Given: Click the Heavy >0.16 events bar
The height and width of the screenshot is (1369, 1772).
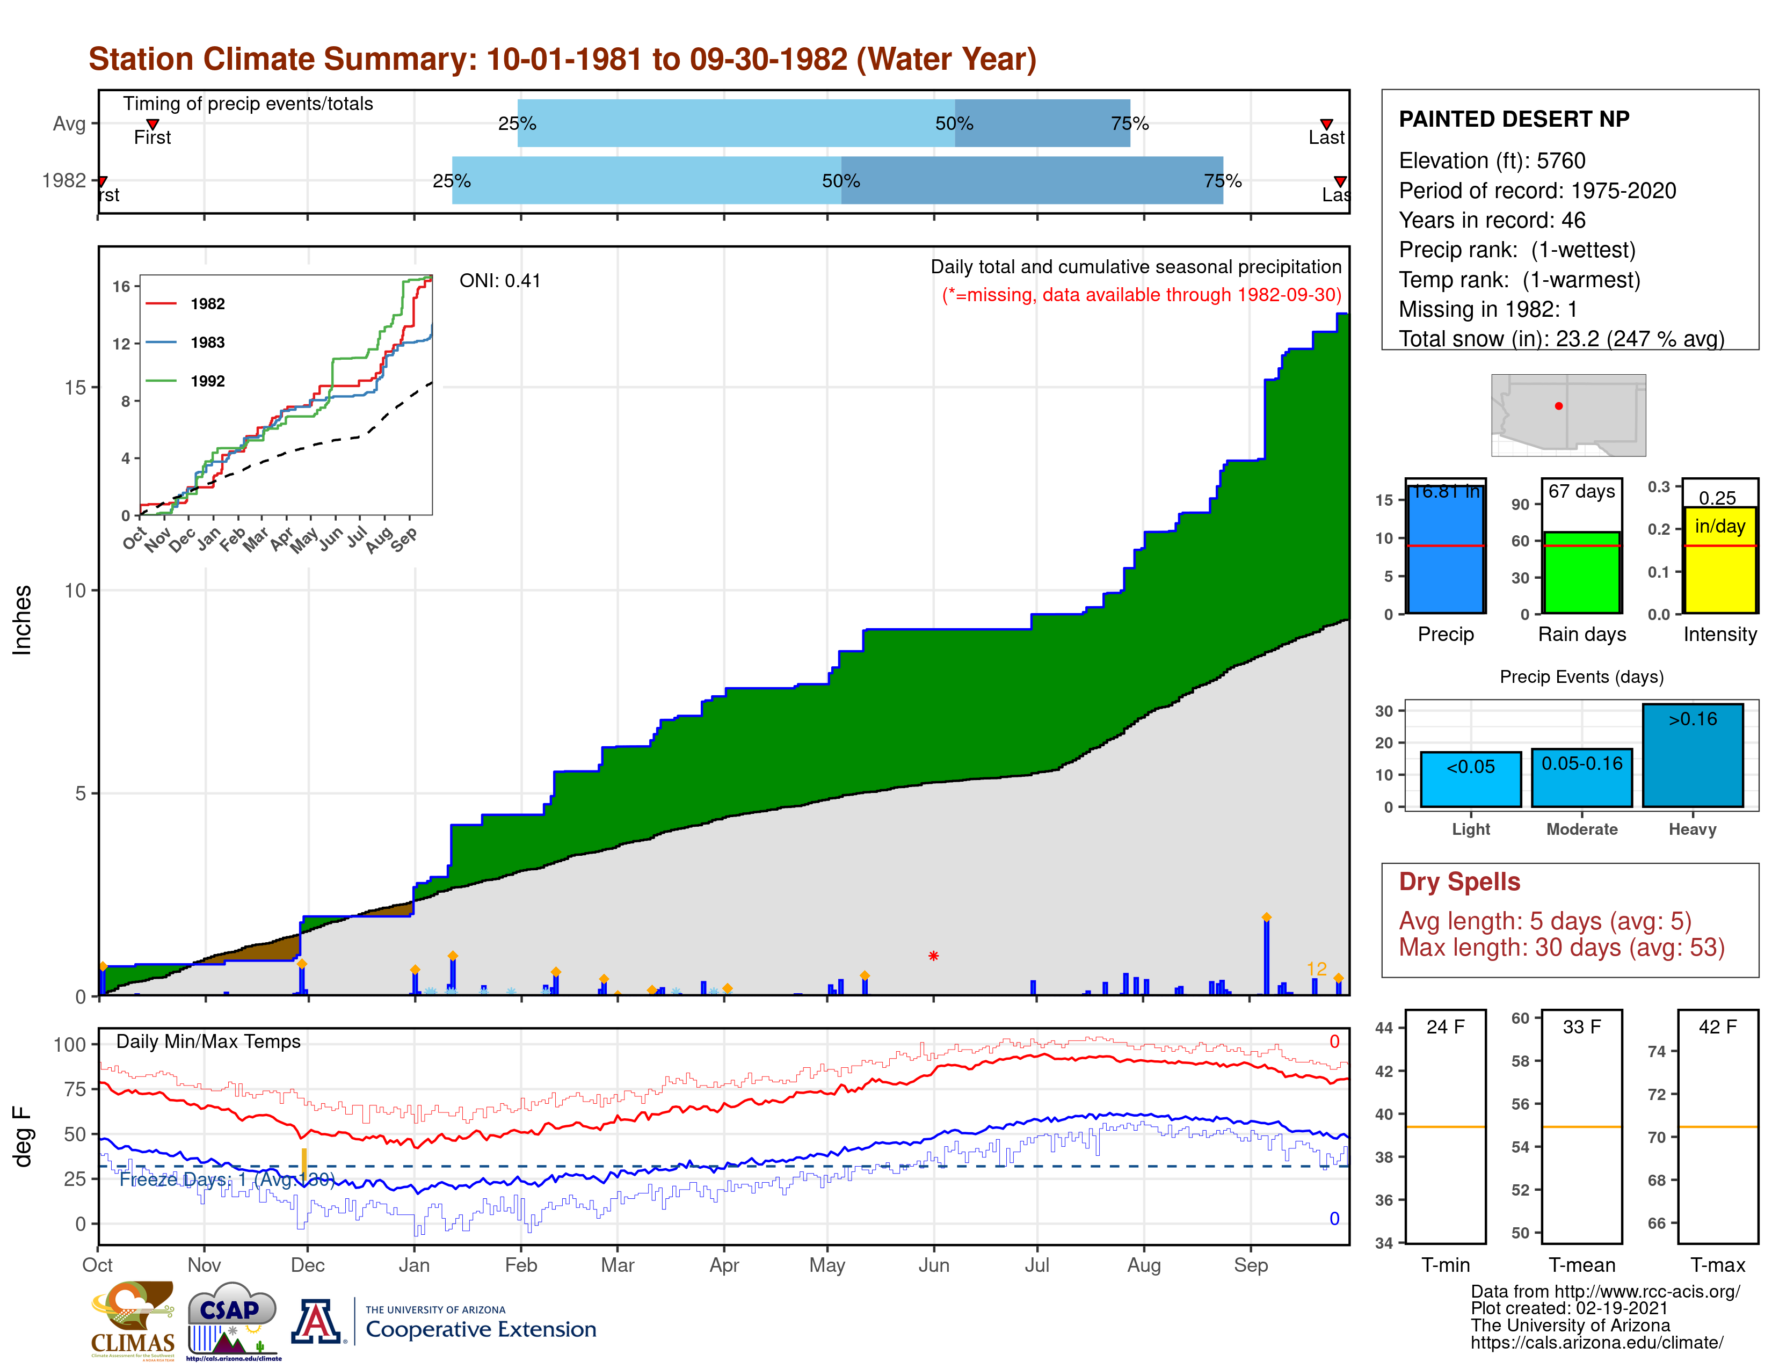Looking at the screenshot, I should (x=1693, y=755).
